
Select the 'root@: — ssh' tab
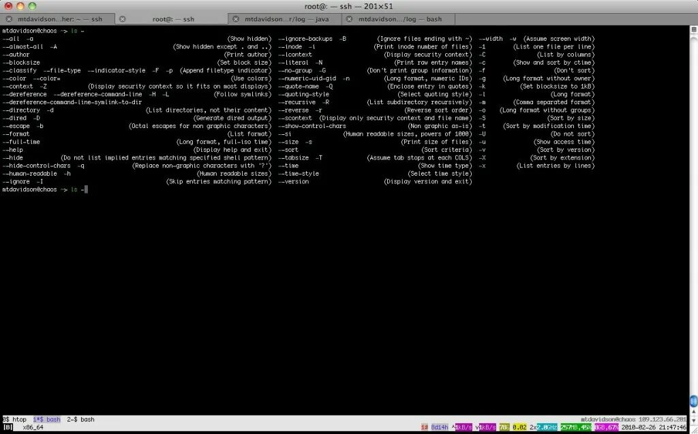[173, 19]
